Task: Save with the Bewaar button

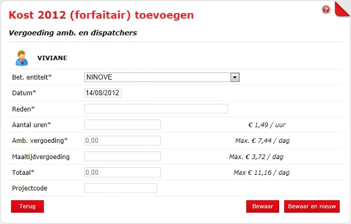Action: pos(262,206)
